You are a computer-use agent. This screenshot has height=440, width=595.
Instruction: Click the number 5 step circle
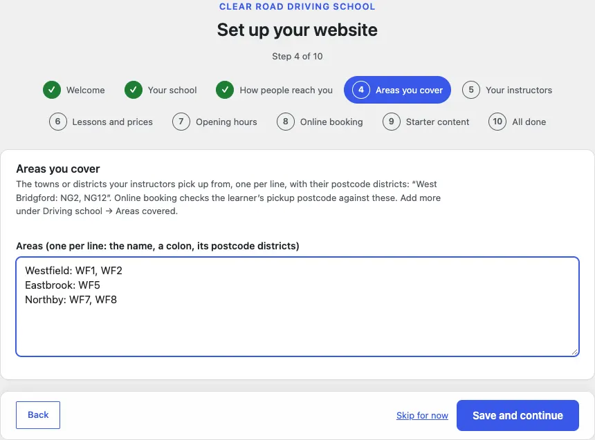(471, 90)
